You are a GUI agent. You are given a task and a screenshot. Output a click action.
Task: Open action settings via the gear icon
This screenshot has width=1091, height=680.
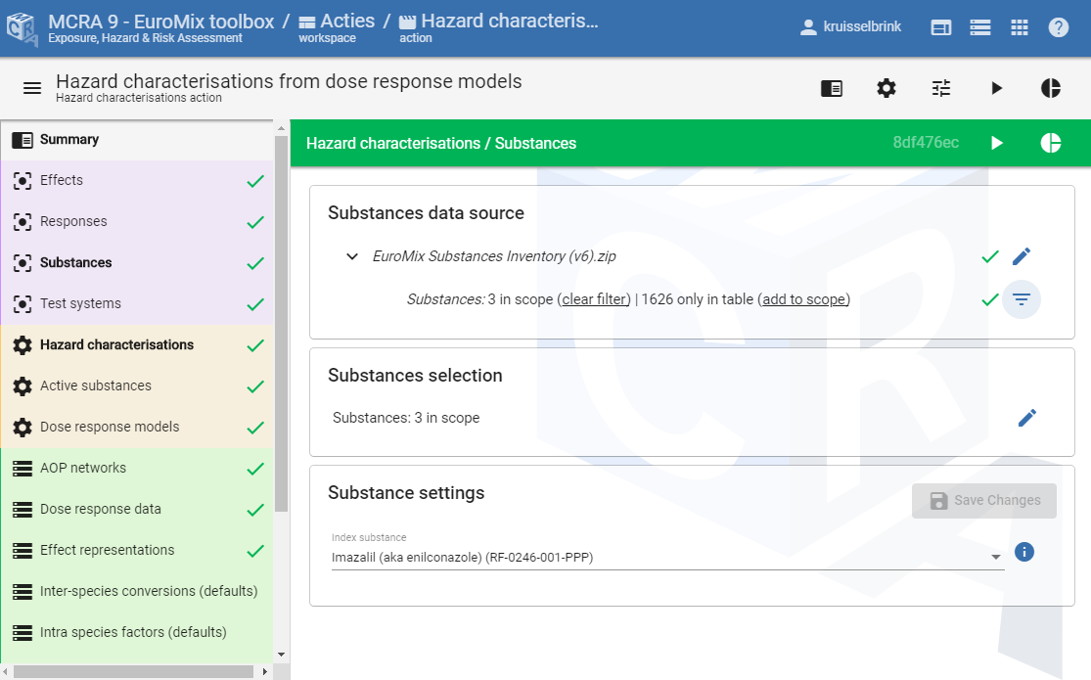(886, 88)
